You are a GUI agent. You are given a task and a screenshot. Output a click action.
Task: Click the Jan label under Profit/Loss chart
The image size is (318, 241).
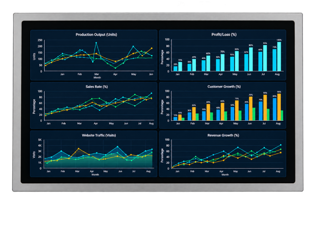coord(177,74)
